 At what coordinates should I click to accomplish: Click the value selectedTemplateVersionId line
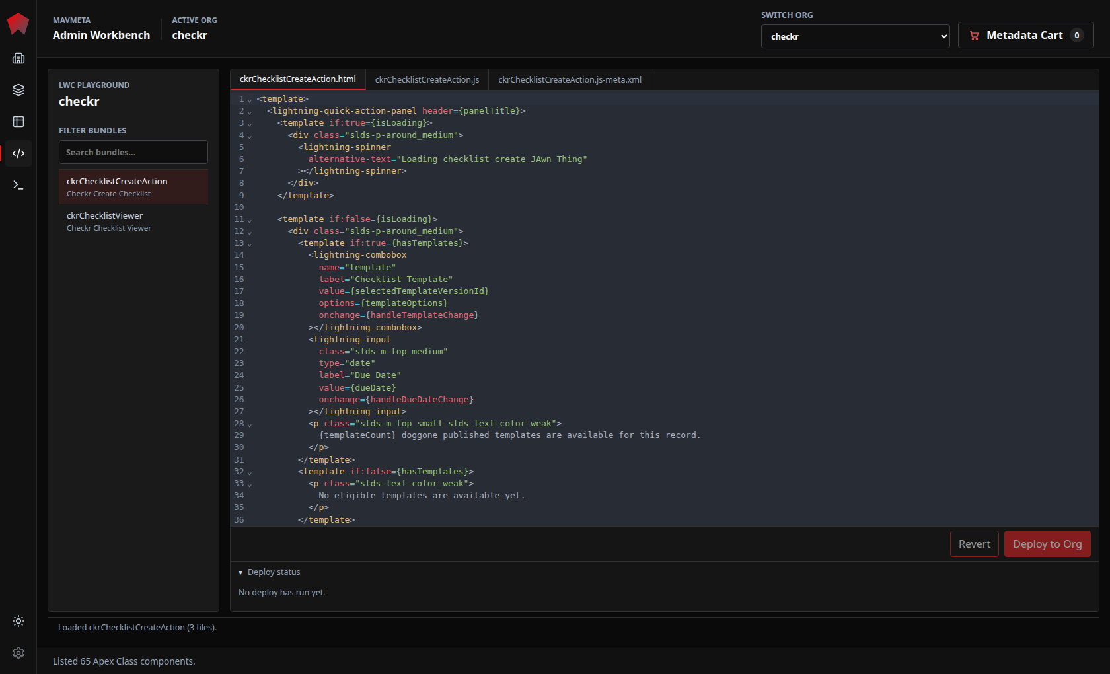(404, 291)
